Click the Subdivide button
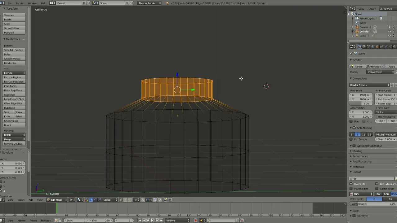The height and width of the screenshot is (223, 397). pos(14,95)
